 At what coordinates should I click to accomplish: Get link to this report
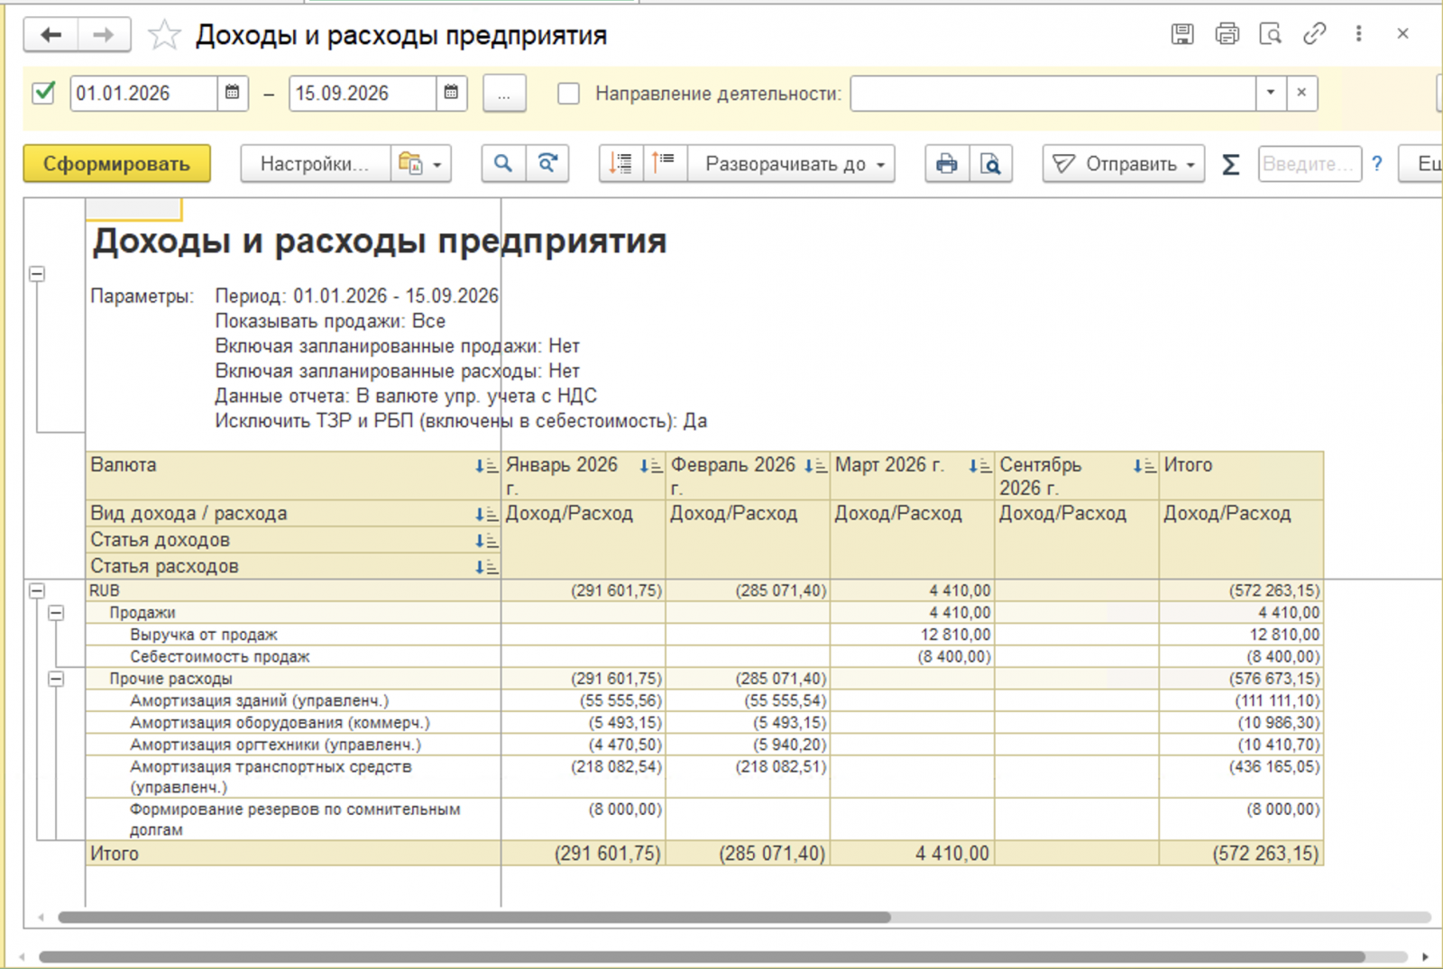coord(1314,34)
